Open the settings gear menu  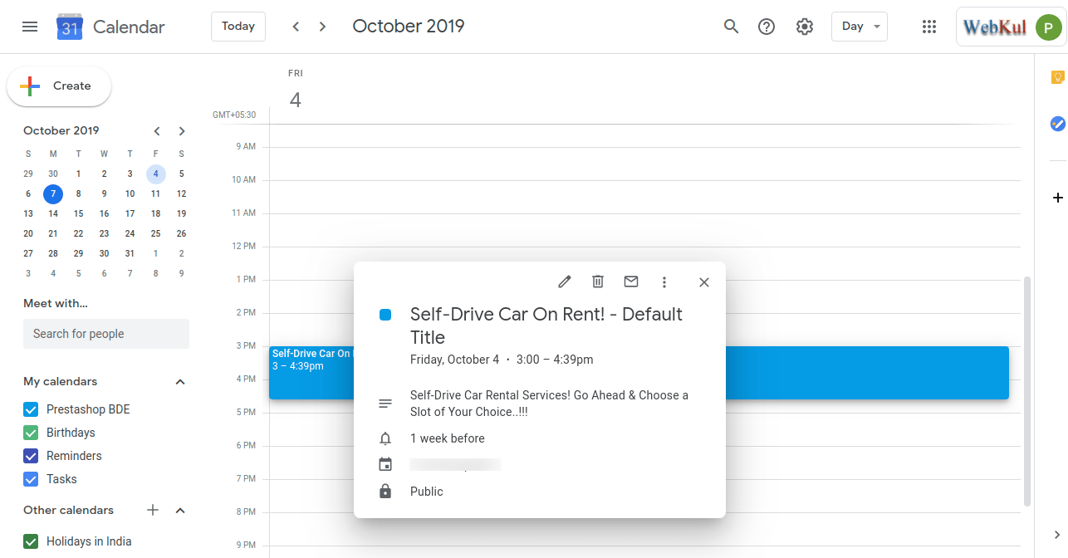804,27
